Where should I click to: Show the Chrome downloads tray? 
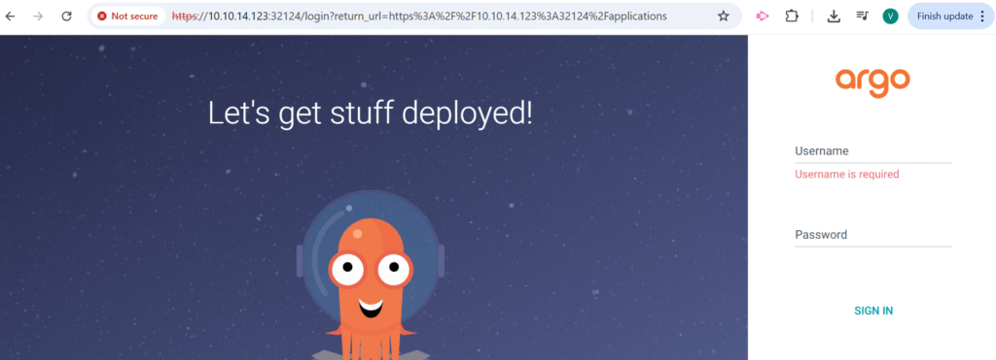point(834,16)
